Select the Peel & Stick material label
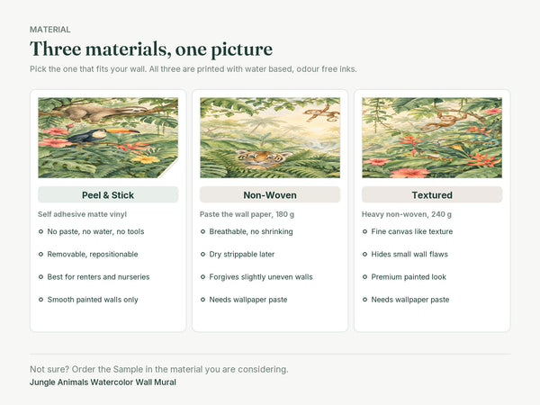The width and height of the screenshot is (540, 405). [x=108, y=195]
